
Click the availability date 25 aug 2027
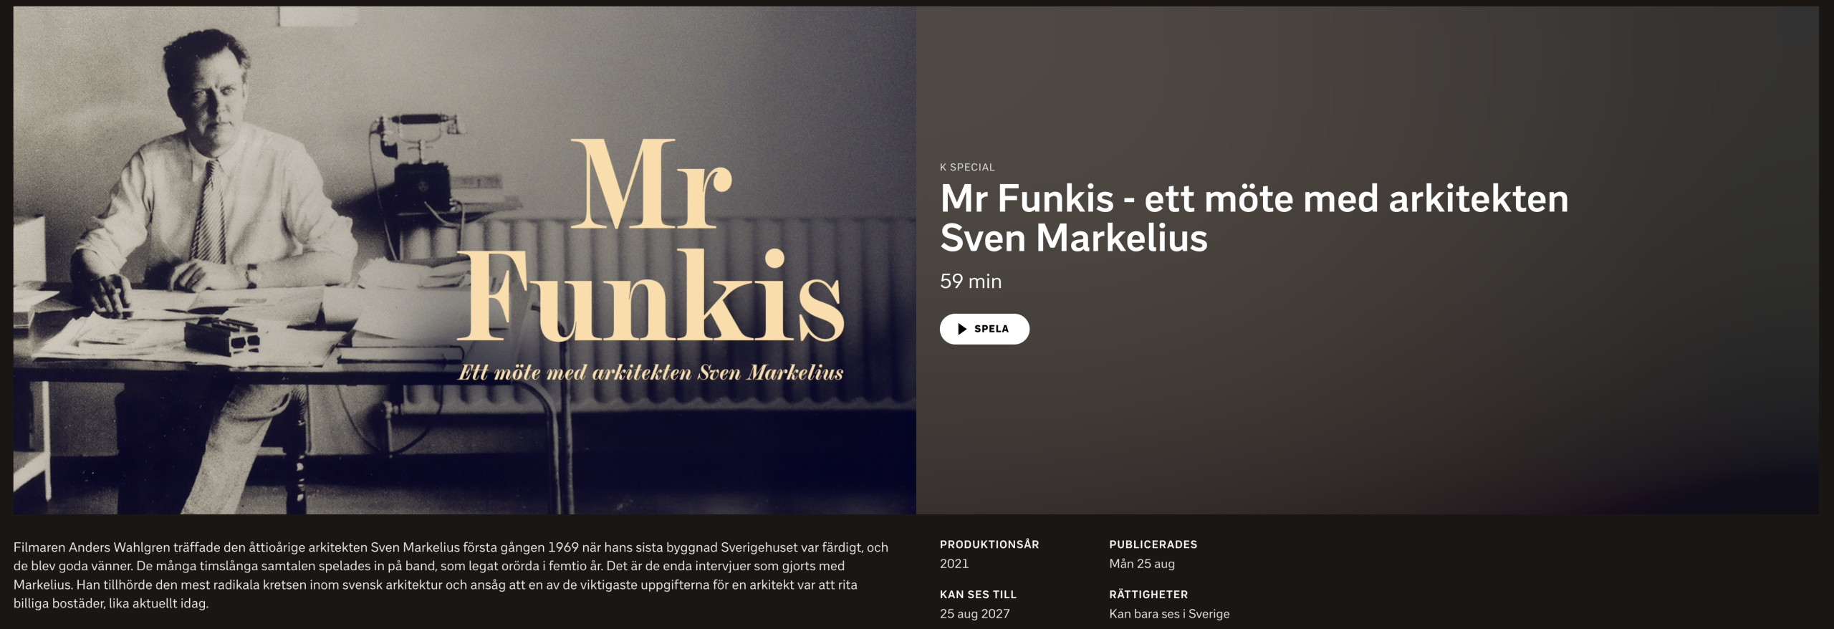tap(975, 614)
